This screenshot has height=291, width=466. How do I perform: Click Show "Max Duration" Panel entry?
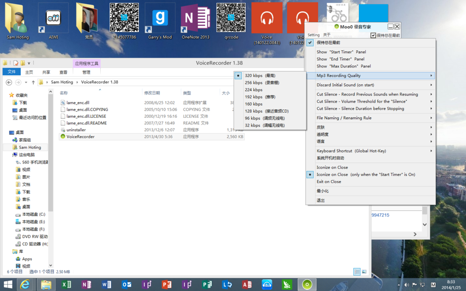tap(371, 66)
